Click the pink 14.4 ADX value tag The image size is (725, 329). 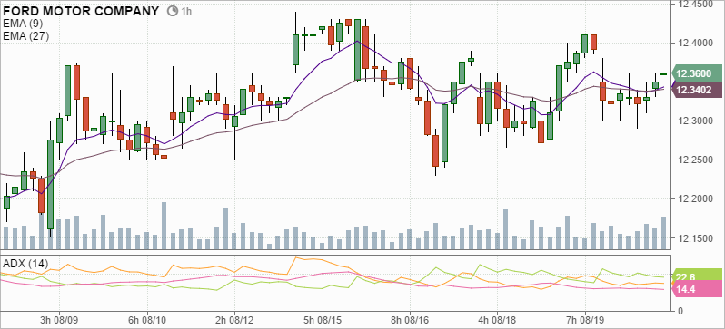point(698,290)
